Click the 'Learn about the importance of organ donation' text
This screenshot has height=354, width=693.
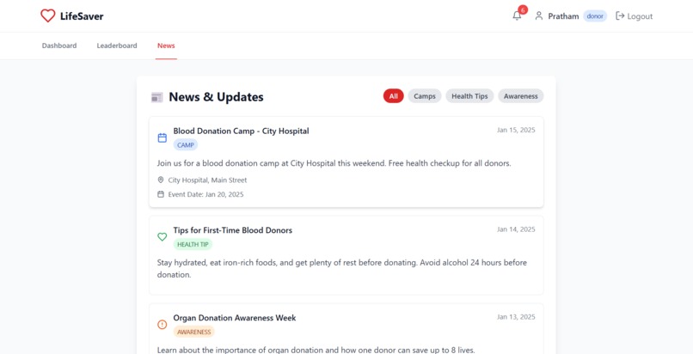point(316,350)
